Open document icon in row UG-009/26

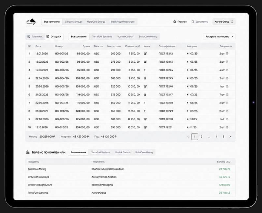pos(227,119)
